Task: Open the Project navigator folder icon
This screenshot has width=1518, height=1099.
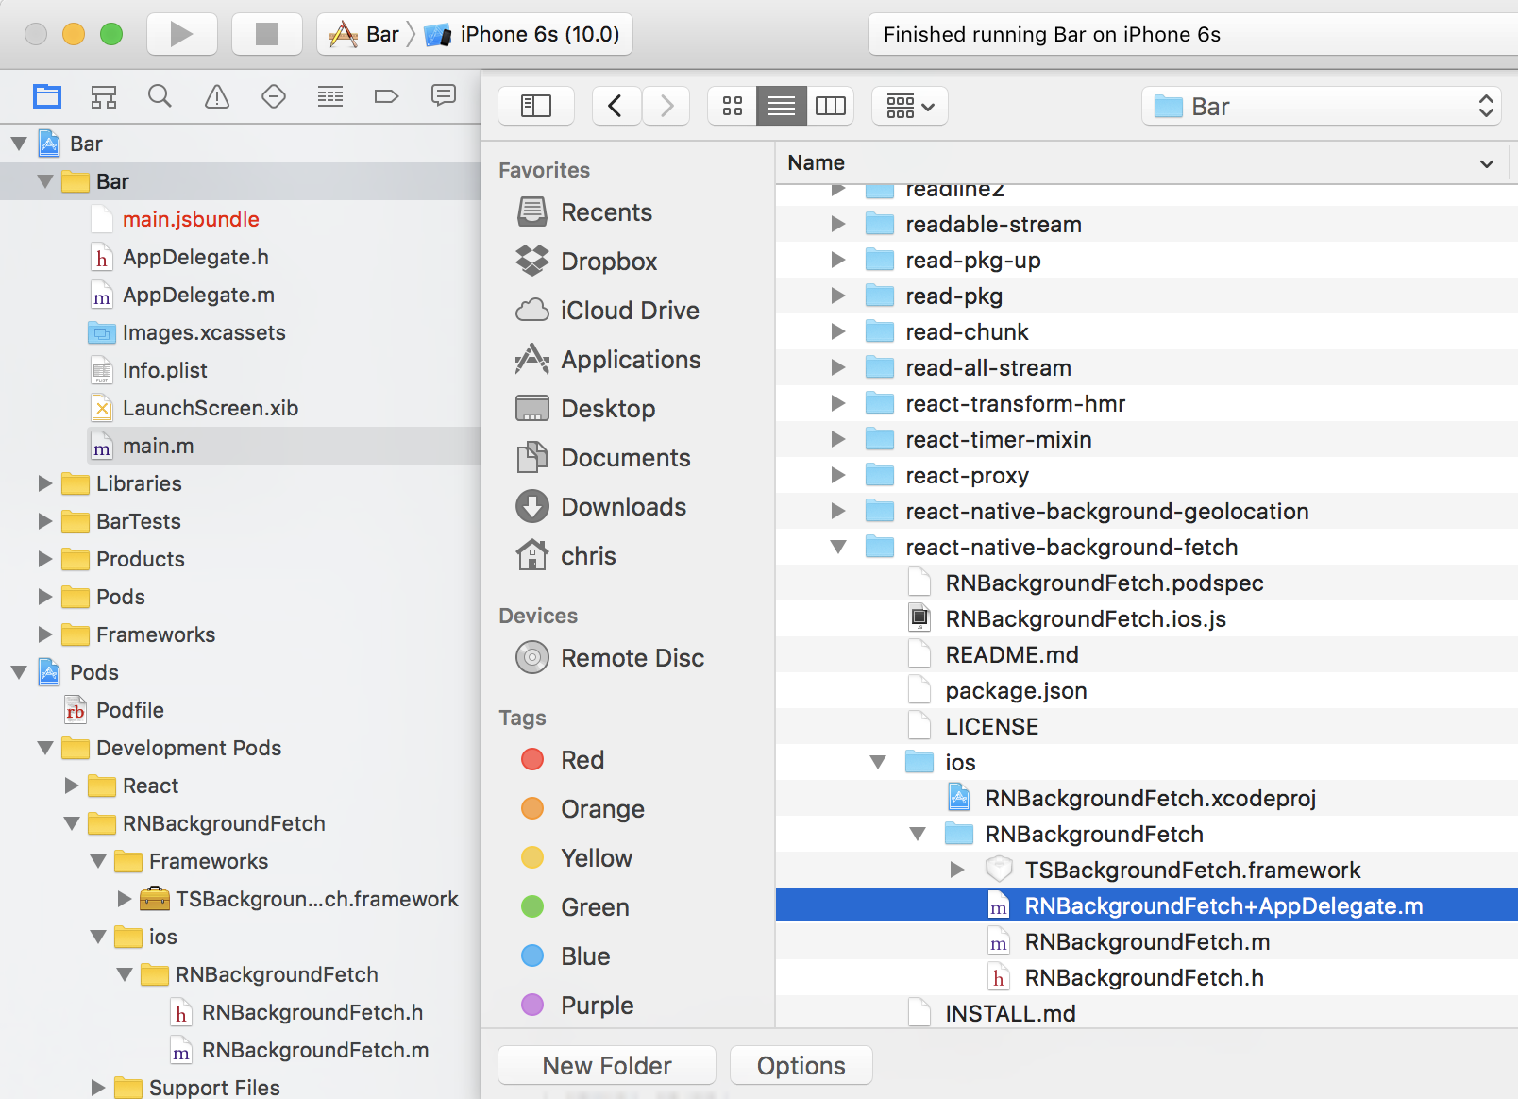Action: click(47, 96)
